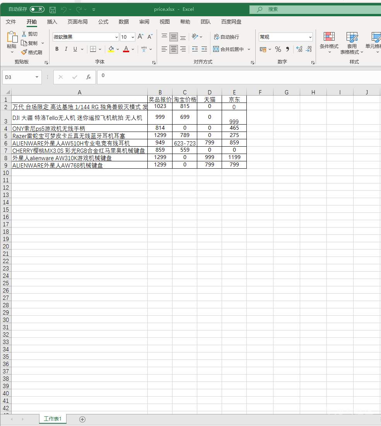Image resolution: width=381 pixels, height=426 pixels.
Task: Increase font size with the large A icon
Action: 140,36
